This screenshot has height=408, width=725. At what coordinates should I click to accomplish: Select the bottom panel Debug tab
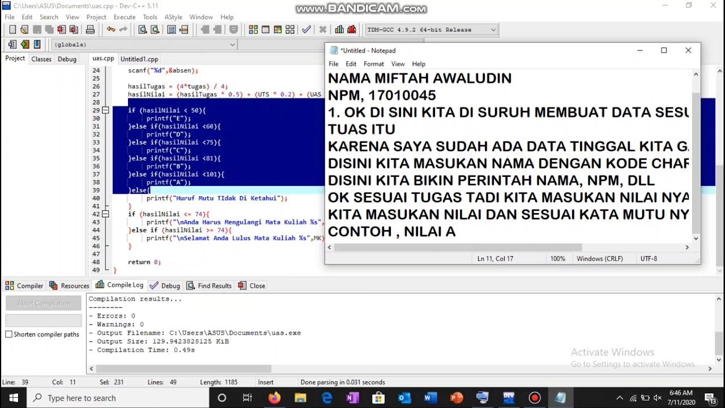coord(165,286)
